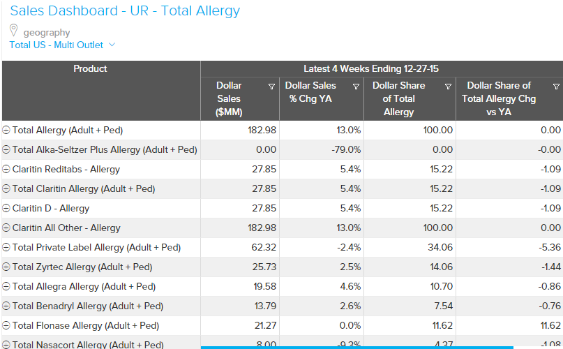Viewport: 563px width, 349px height.
Task: Collapse Total Alka-Seltzer Plus Allergy row
Action: click(6, 150)
